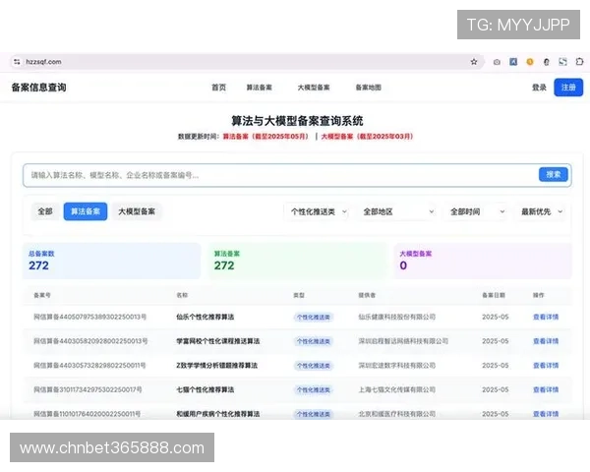590x472 pixels.
Task: Click provider 北京和缓医疗科技有限公司
Action: 397,414
